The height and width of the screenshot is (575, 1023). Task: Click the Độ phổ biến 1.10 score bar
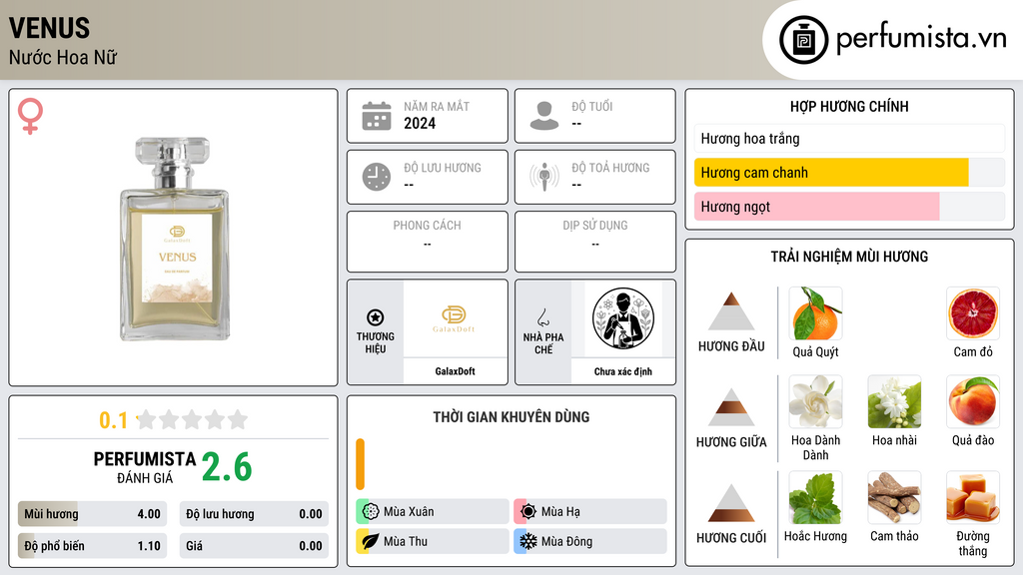[92, 546]
